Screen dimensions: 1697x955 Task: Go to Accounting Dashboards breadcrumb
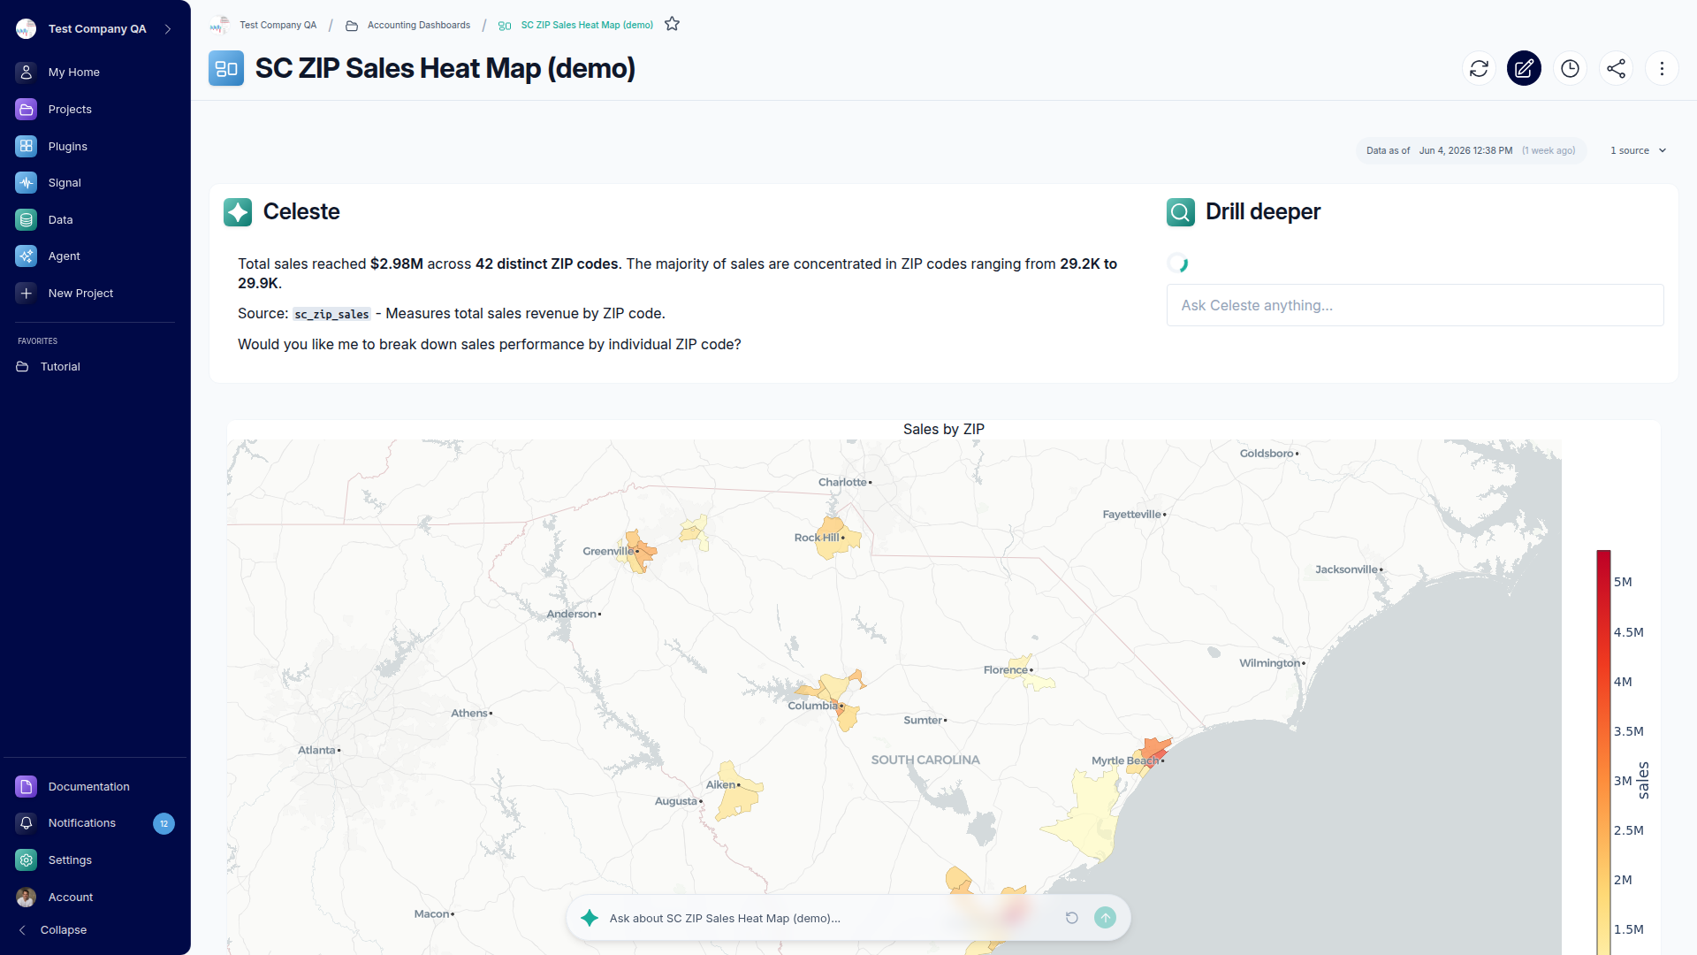click(418, 25)
